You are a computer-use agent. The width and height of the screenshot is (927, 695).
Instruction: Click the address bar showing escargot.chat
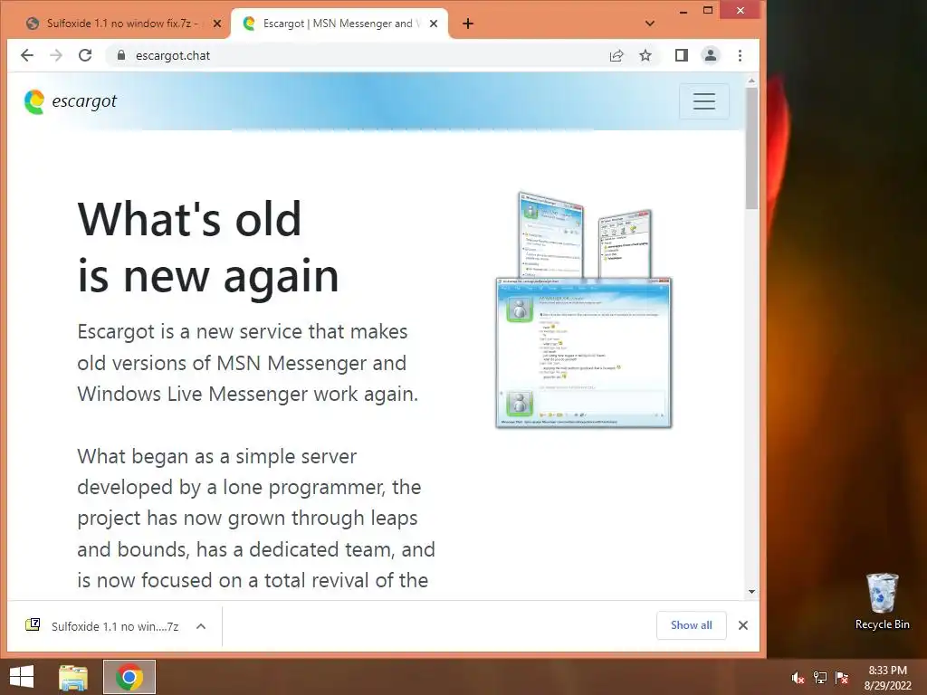click(367, 55)
